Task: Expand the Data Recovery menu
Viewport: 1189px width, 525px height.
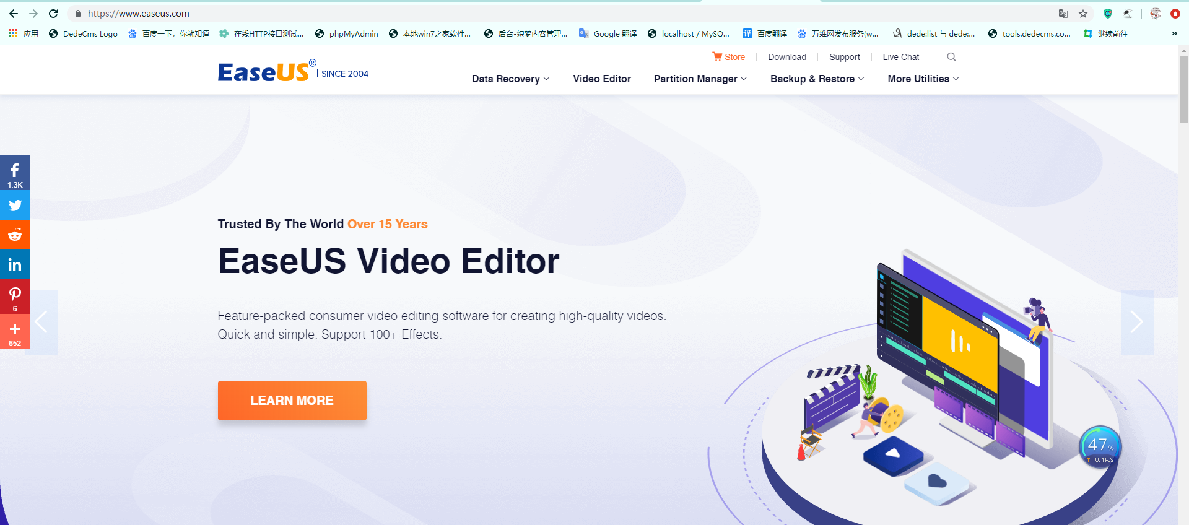Action: [x=510, y=79]
